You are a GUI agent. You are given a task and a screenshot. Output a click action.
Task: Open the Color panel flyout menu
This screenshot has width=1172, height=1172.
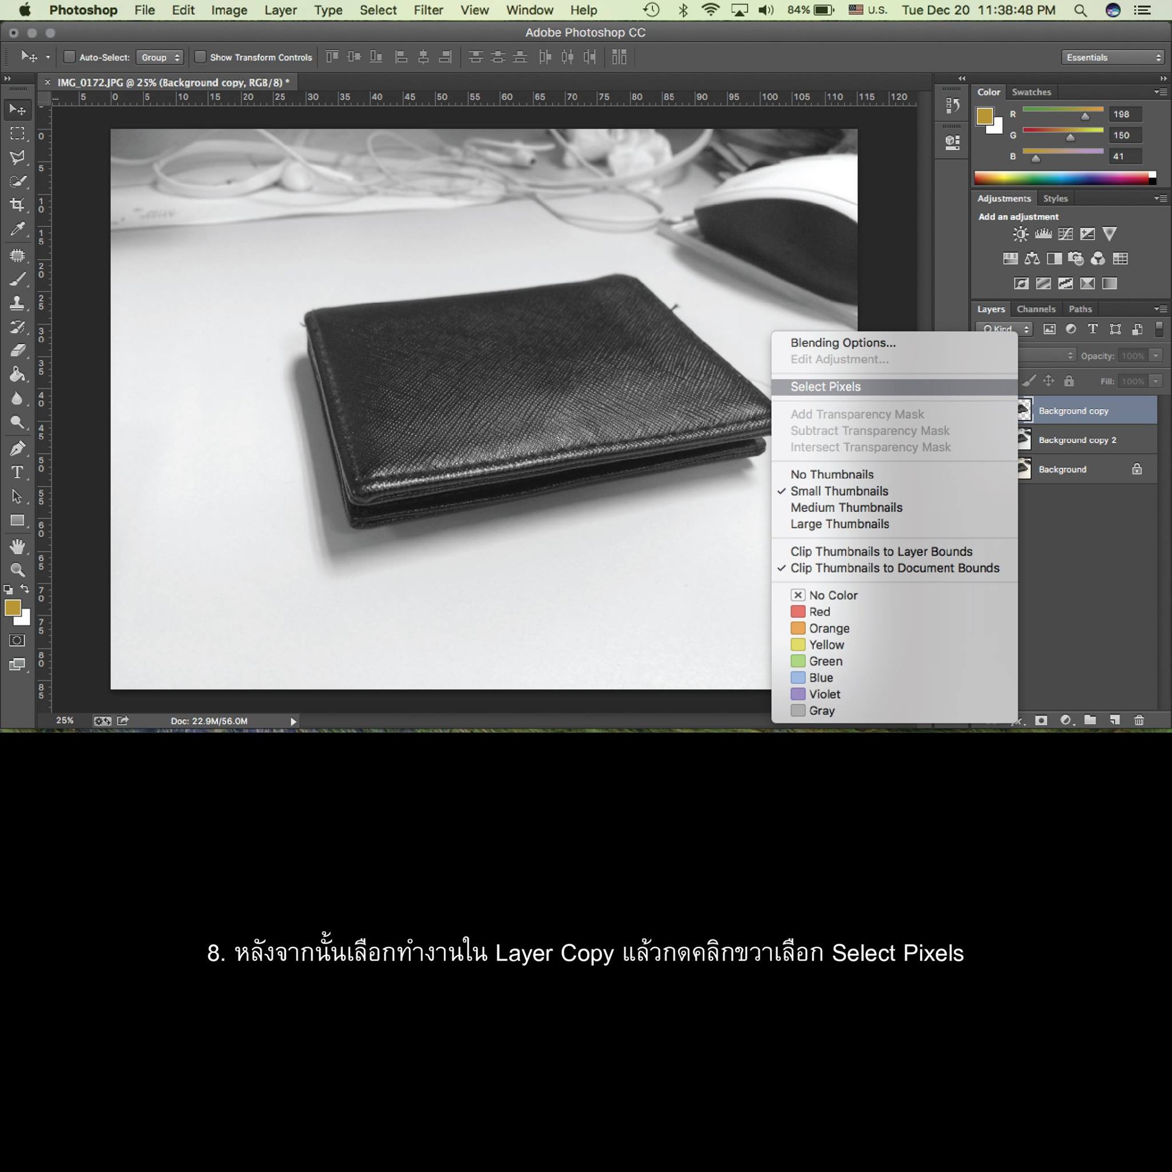(1160, 92)
